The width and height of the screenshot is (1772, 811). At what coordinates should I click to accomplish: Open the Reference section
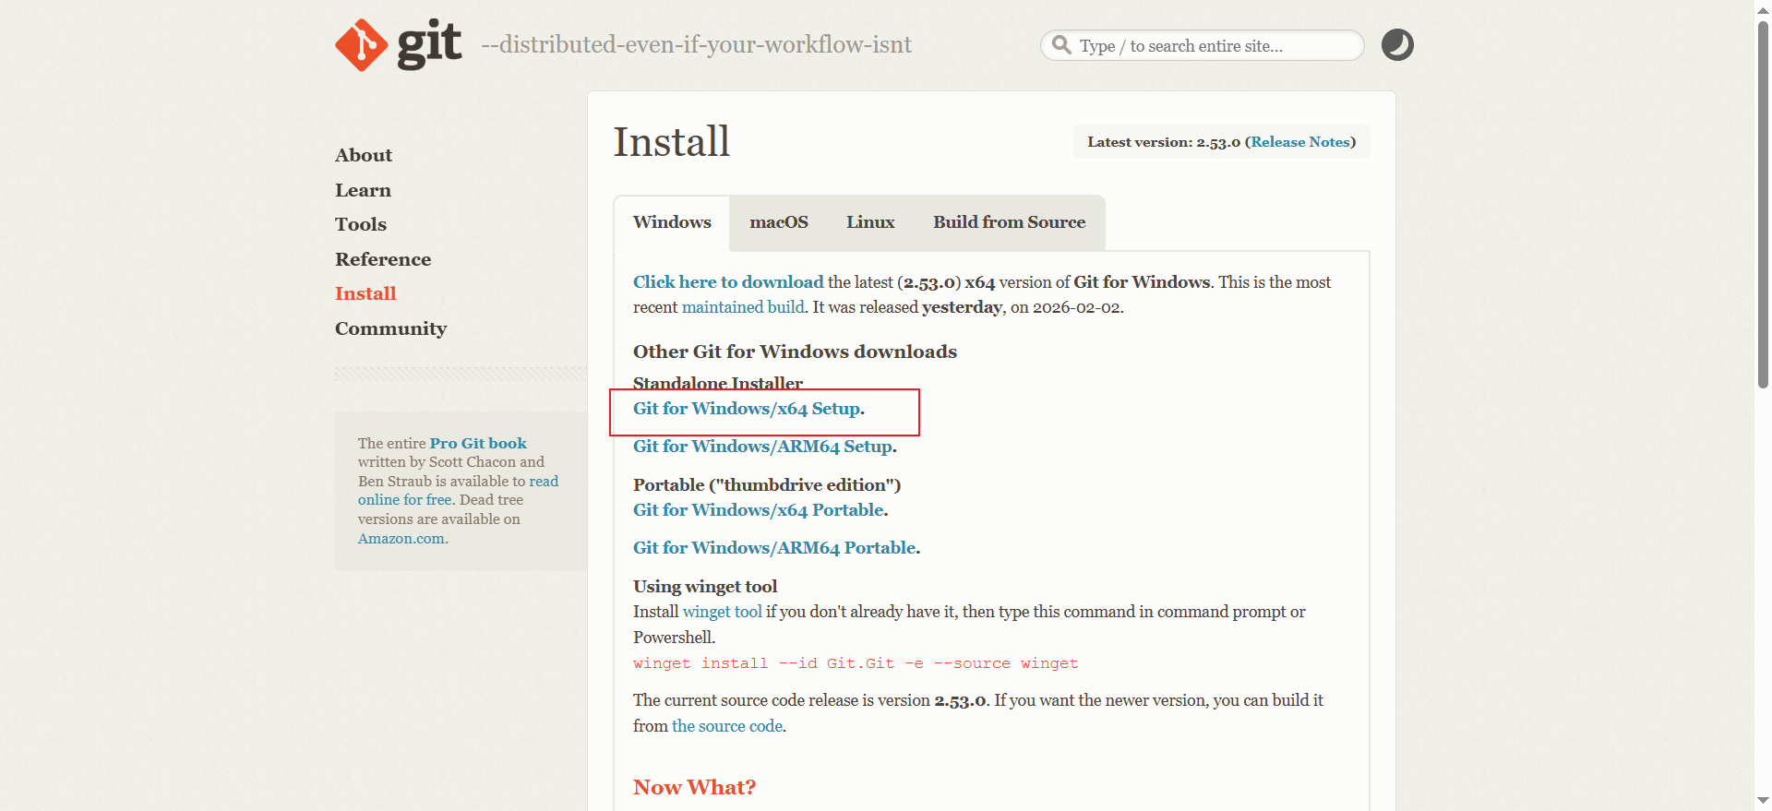click(x=383, y=259)
